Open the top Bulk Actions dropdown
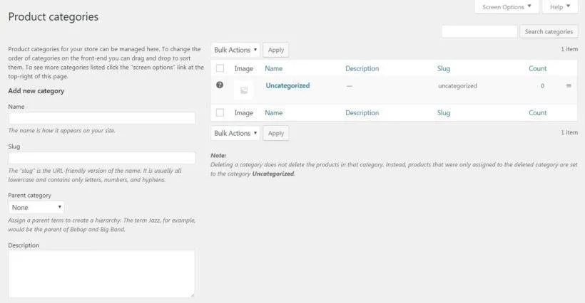585x303 pixels. pyautogui.click(x=235, y=50)
